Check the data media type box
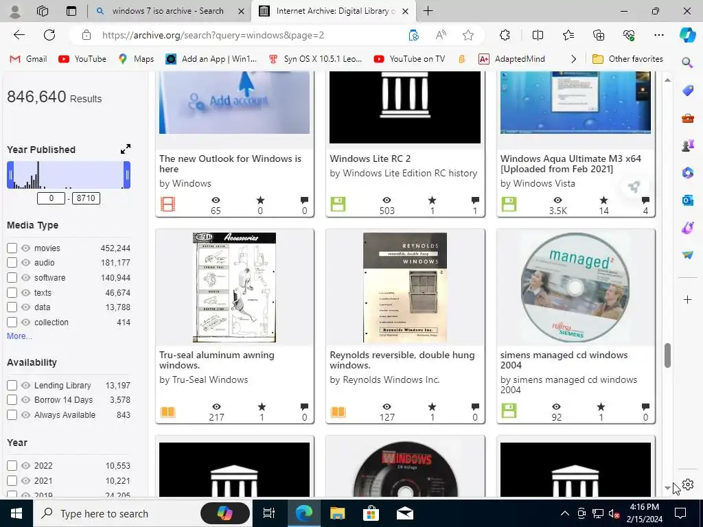Viewport: 703px width, 527px height. tap(12, 307)
